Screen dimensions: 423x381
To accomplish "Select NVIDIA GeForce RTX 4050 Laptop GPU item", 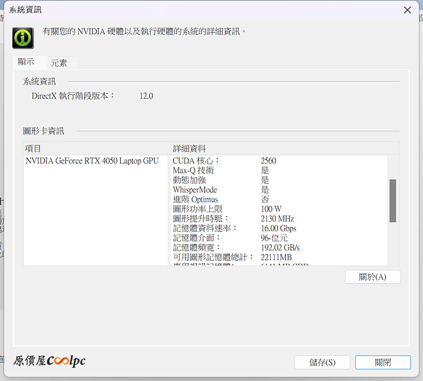I will tap(92, 161).
